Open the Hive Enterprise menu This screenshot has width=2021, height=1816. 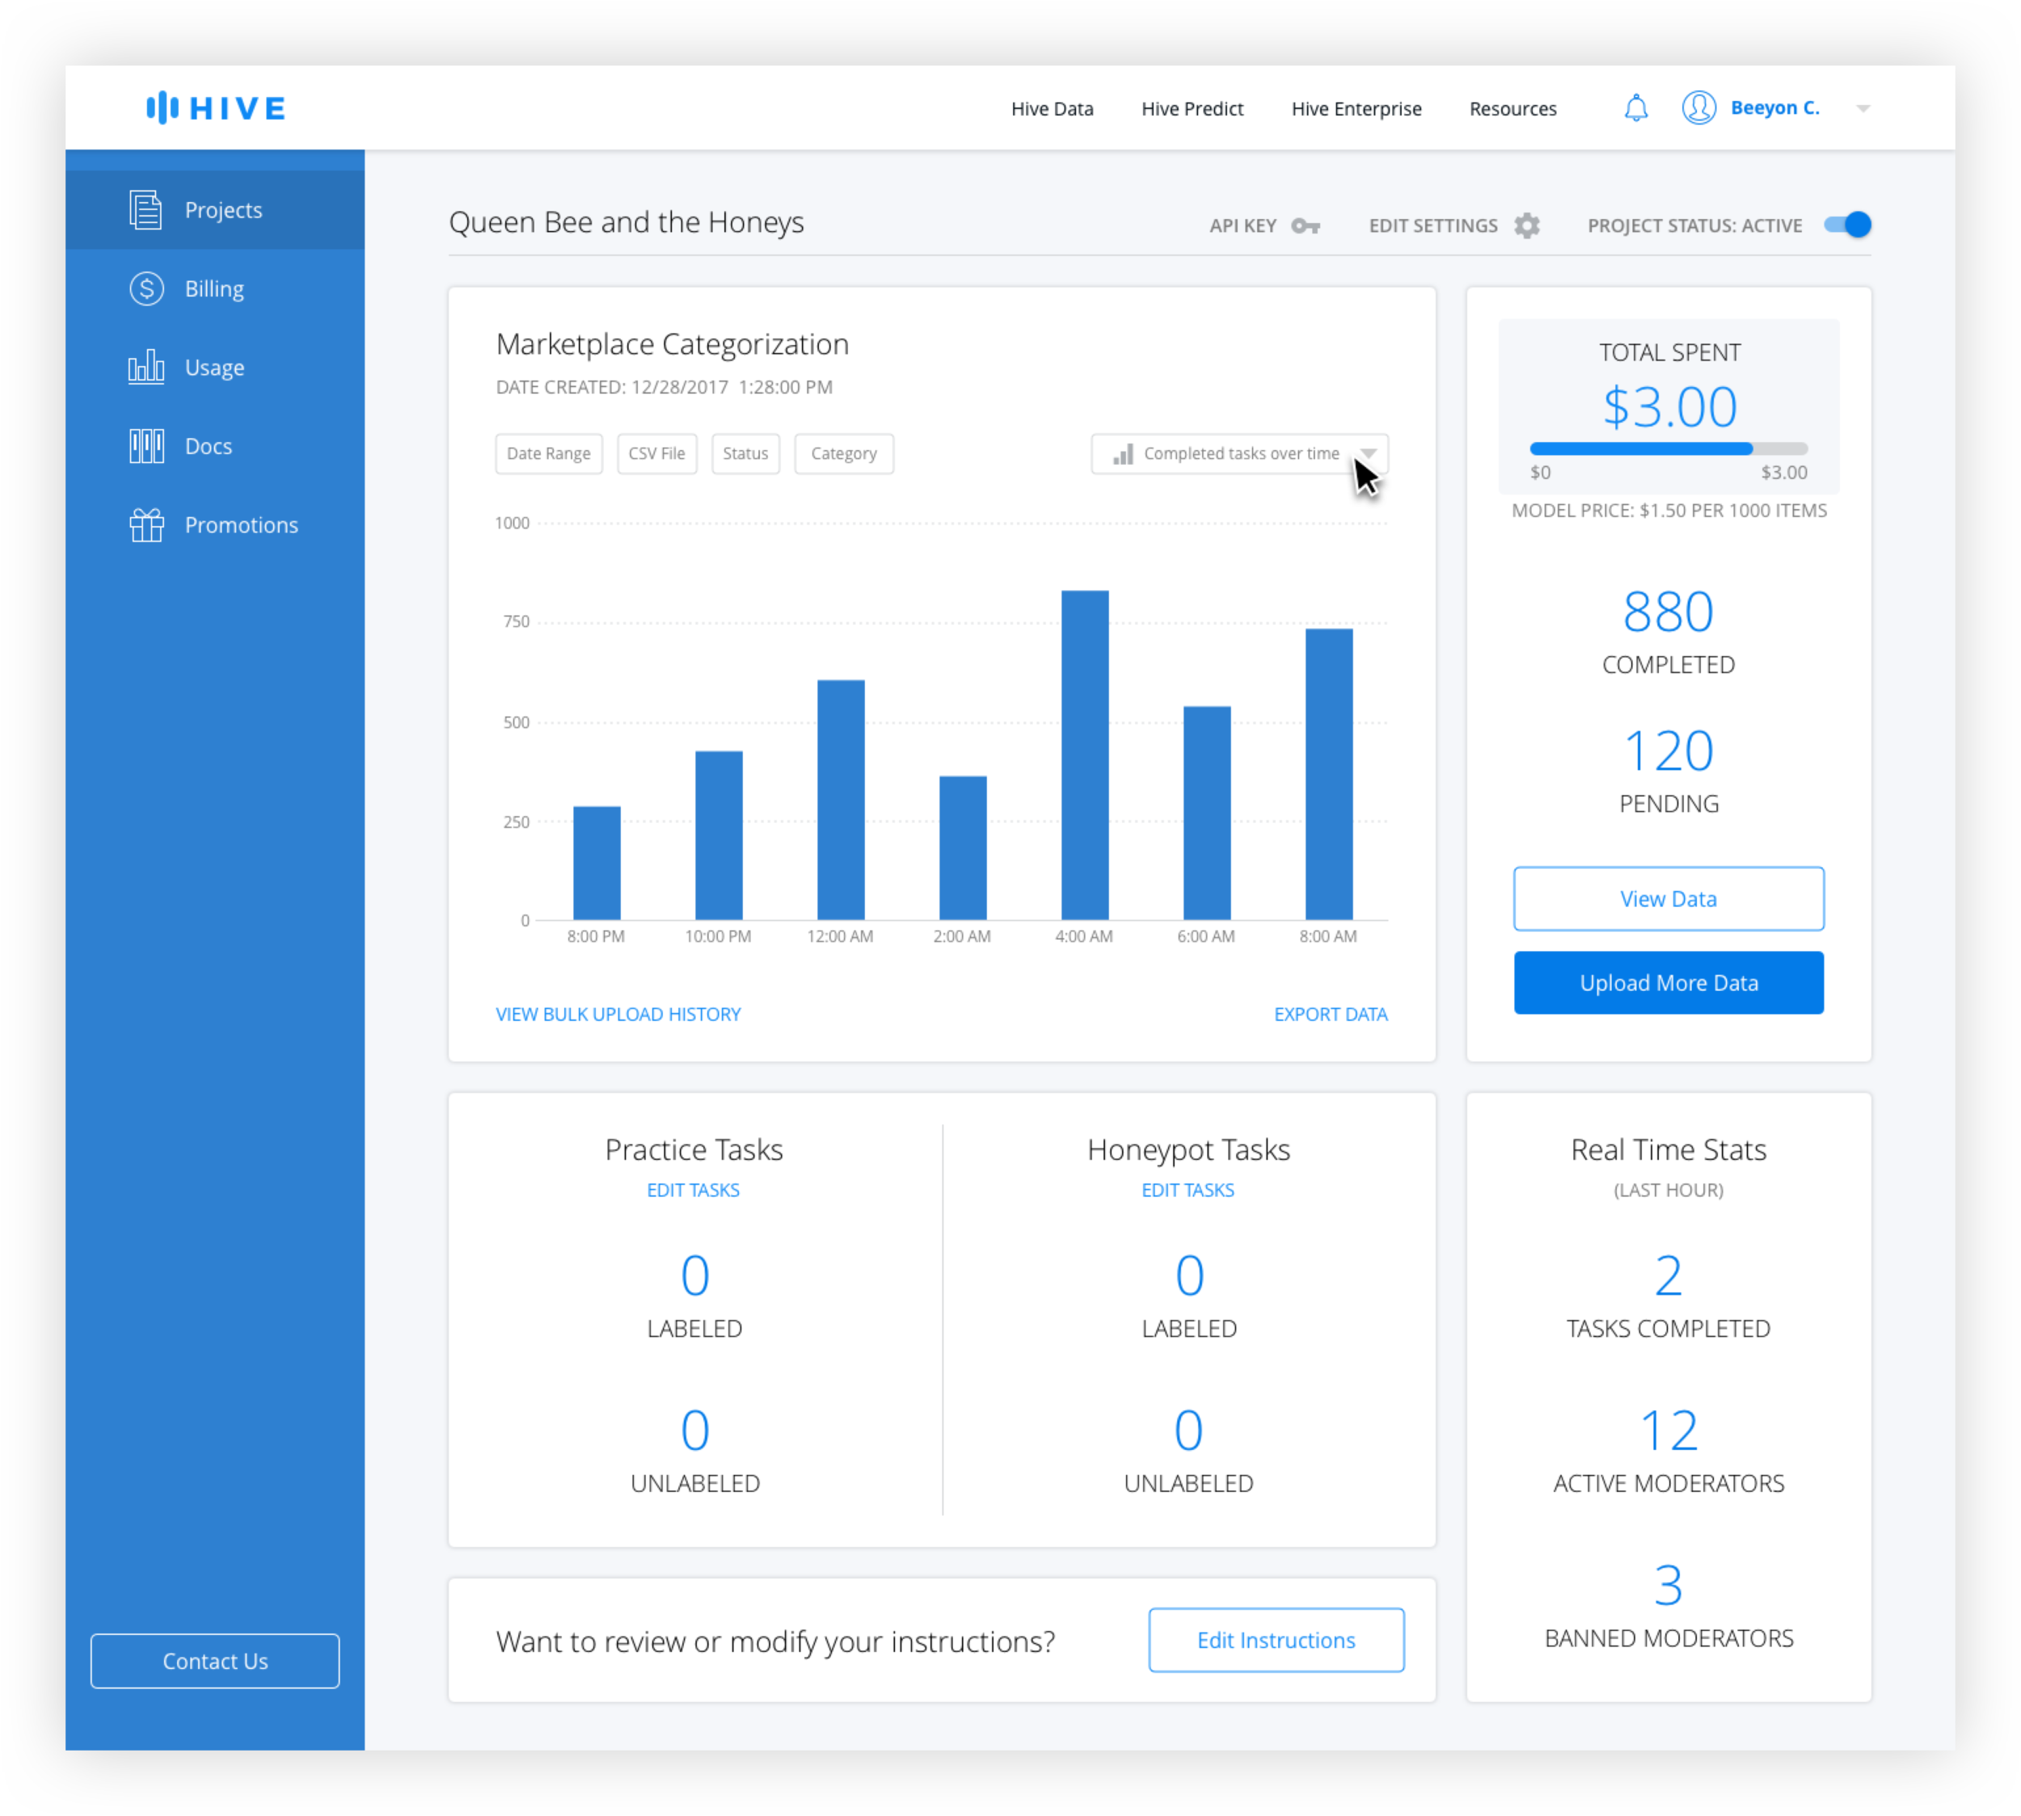click(x=1356, y=109)
